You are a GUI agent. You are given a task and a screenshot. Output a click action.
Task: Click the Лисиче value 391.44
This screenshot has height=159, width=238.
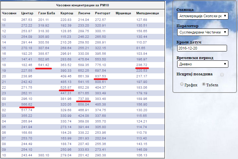pyautogui.click(x=83, y=127)
